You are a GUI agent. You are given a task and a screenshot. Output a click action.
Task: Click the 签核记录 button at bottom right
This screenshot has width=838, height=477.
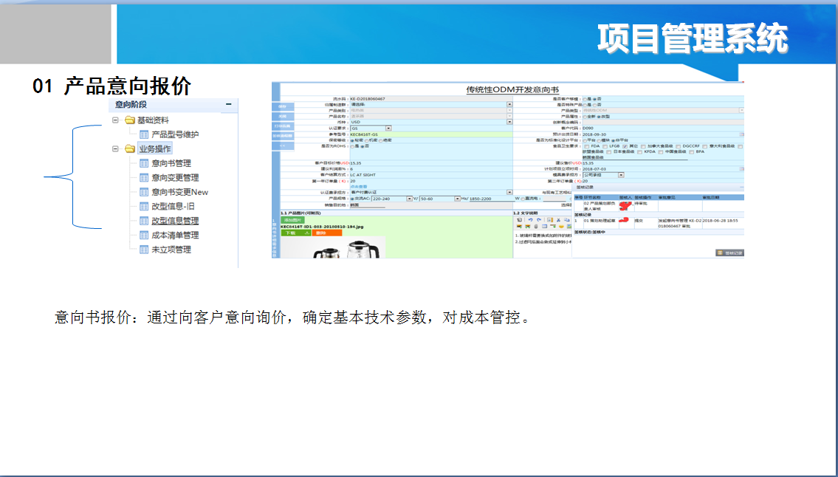(730, 253)
